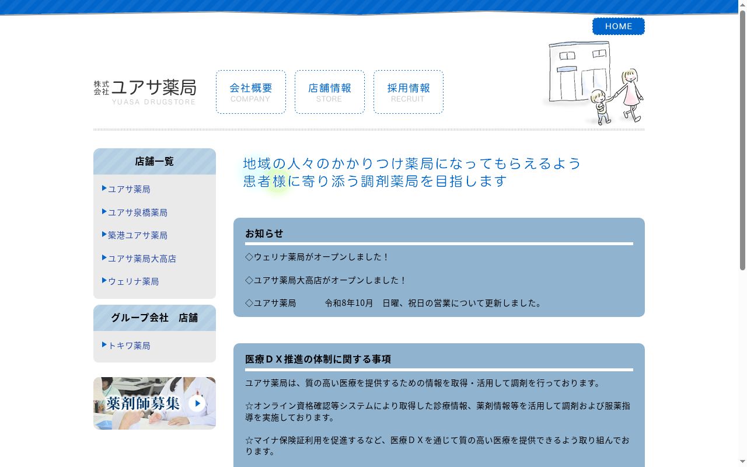Open the ユアサ薬局大高店 store link
The width and height of the screenshot is (747, 467).
tap(142, 259)
